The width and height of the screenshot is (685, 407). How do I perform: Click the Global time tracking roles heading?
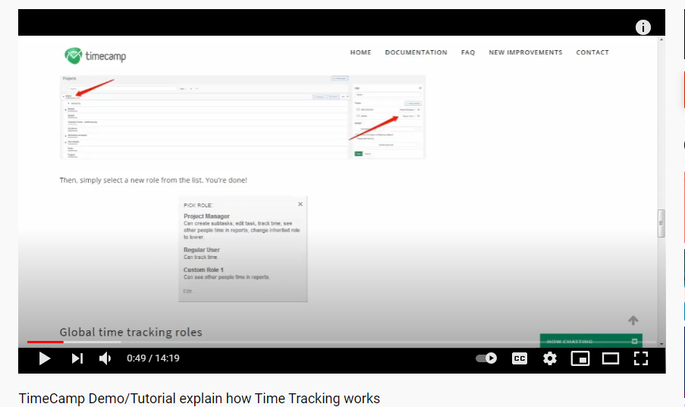(130, 333)
